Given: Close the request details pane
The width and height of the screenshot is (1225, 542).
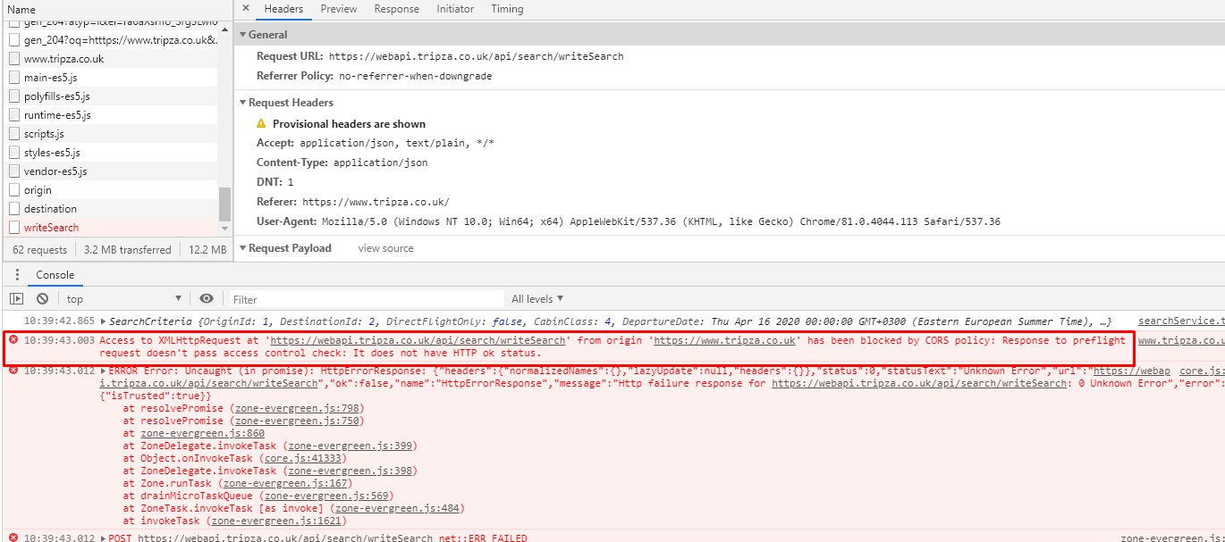Looking at the screenshot, I should point(246,9).
